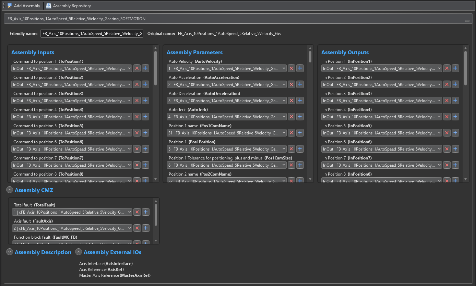Click the Assembly CMZ scrollbar thumb
The width and height of the screenshot is (476, 286).
156,215
